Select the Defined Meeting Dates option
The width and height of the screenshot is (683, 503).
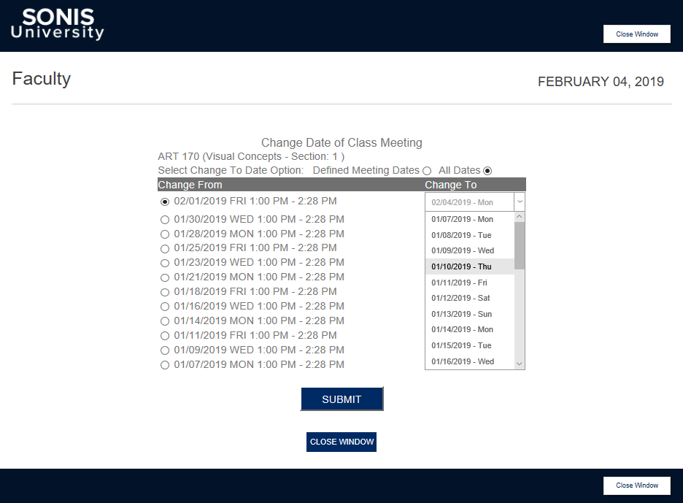point(428,170)
